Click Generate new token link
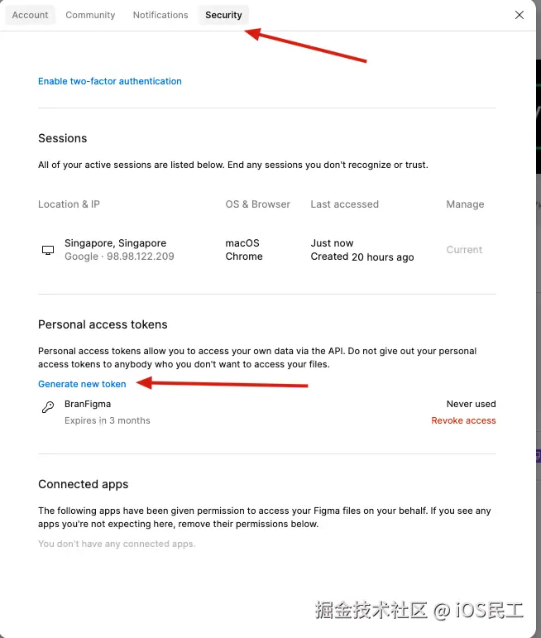The height and width of the screenshot is (638, 541). 82,384
